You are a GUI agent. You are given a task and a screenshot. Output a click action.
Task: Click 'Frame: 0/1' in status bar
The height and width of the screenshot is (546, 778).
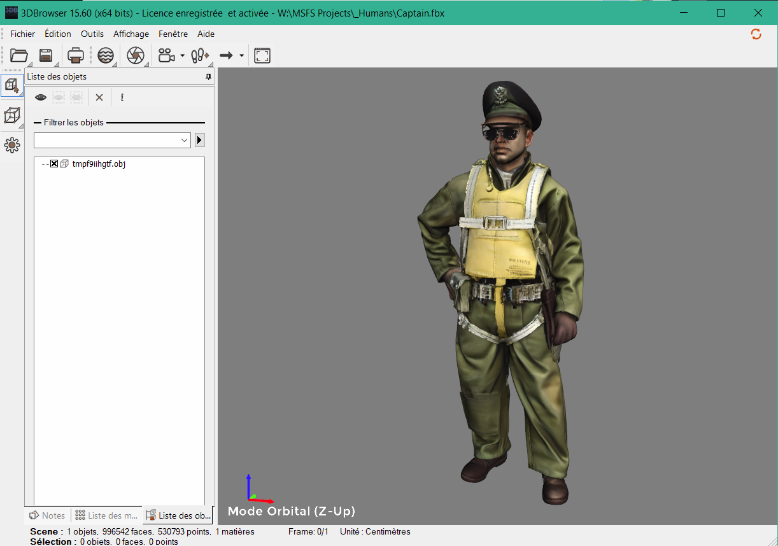coord(308,531)
